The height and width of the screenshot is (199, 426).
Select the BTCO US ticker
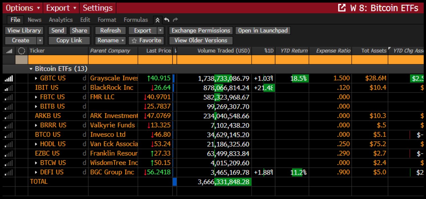(48, 135)
